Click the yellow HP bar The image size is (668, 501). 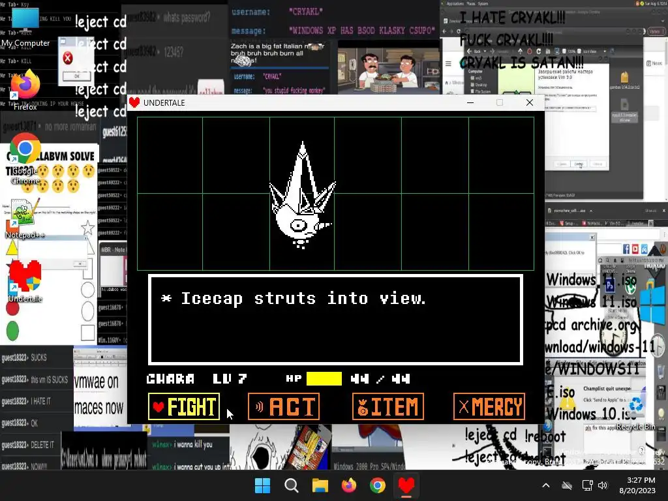324,378
